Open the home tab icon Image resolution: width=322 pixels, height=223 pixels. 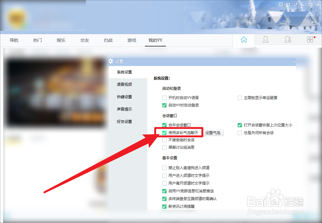244,39
